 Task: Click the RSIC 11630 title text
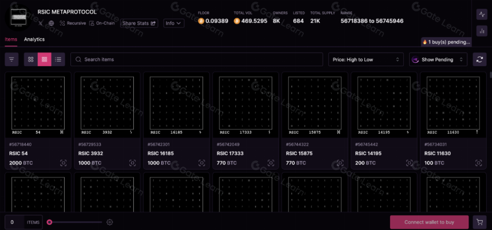pyautogui.click(x=438, y=154)
